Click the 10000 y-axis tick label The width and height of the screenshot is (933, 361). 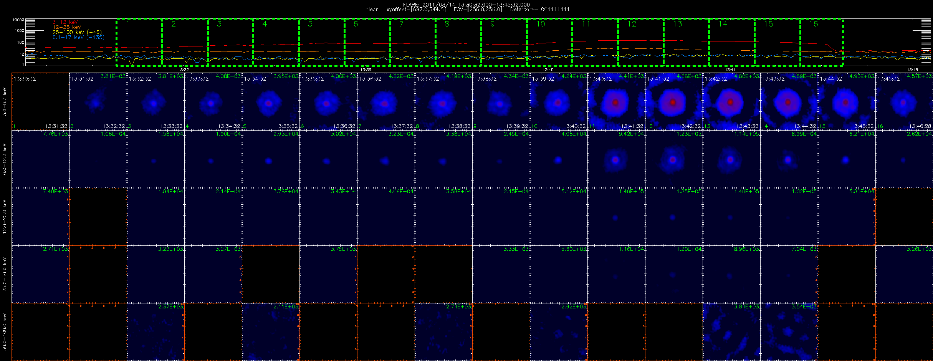pos(18,20)
